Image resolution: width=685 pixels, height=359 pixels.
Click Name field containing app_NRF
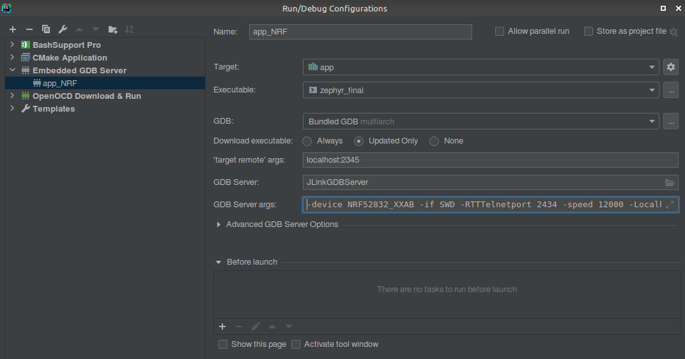(360, 32)
